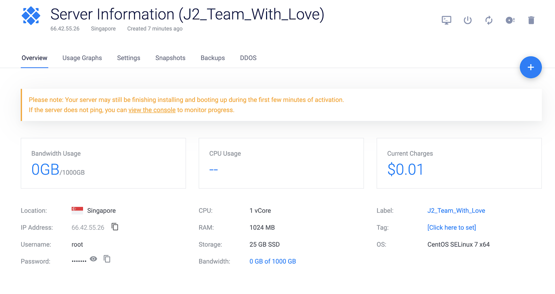Switch to the Usage Graphs tab
Image resolution: width=555 pixels, height=294 pixels.
[x=82, y=58]
